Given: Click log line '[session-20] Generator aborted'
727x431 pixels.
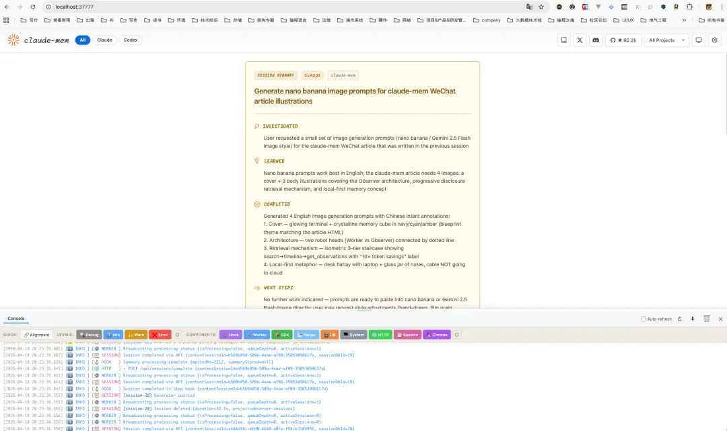Looking at the screenshot, I should point(159,395).
